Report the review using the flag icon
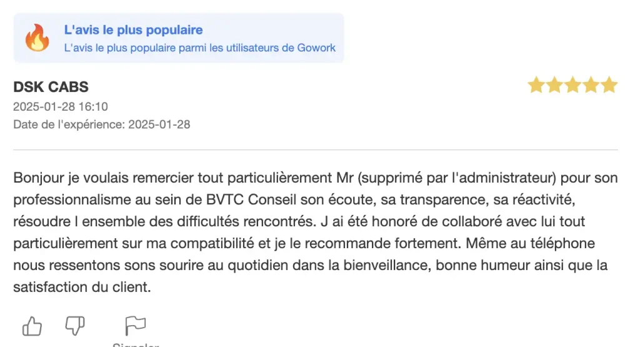 [x=135, y=326]
